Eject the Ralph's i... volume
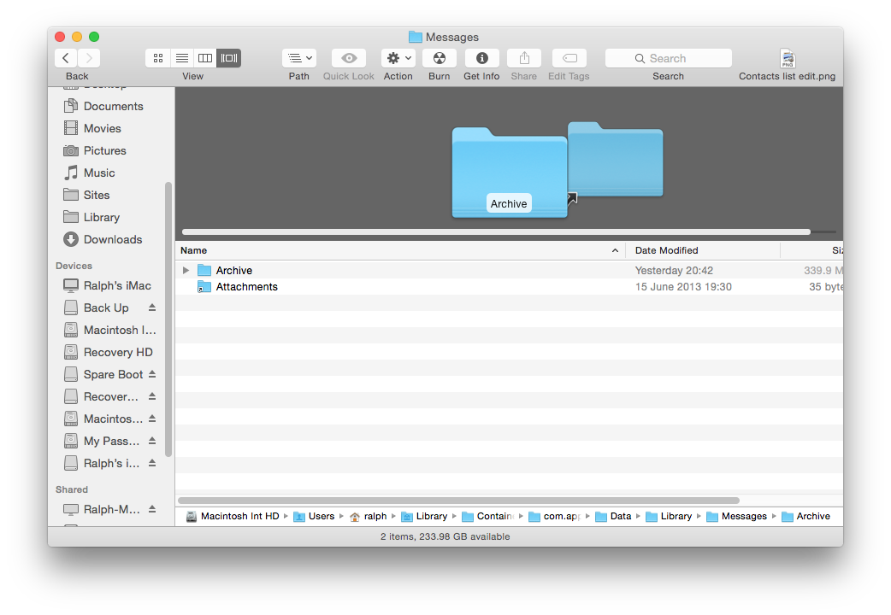Image resolution: width=891 pixels, height=615 pixels. [152, 463]
